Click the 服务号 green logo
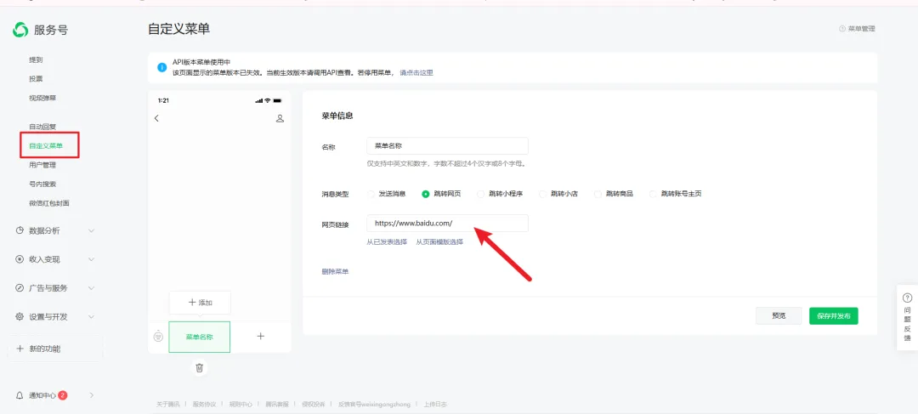The width and height of the screenshot is (918, 414). 20,30
